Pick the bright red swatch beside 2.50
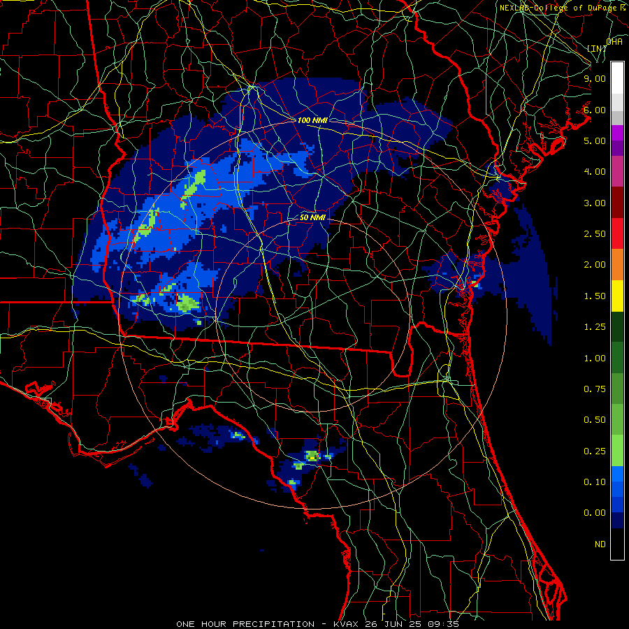This screenshot has height=629, width=629. coord(617,233)
